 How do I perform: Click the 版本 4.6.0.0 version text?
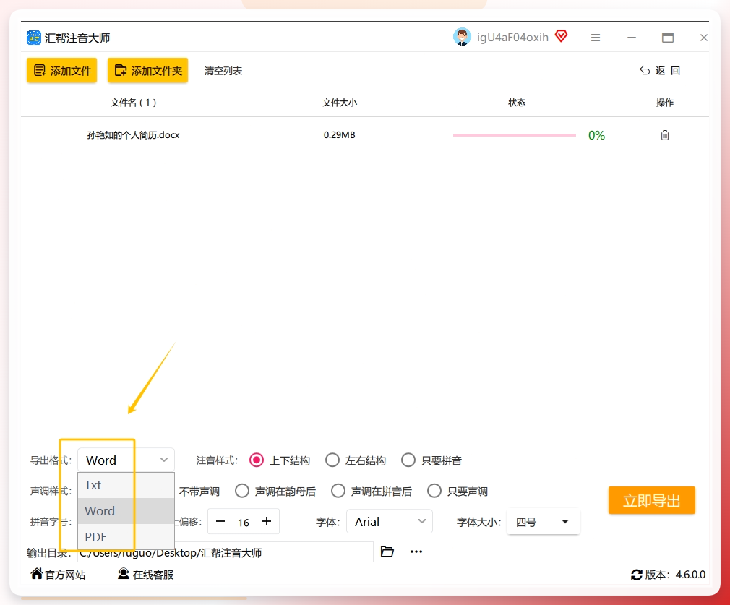675,575
